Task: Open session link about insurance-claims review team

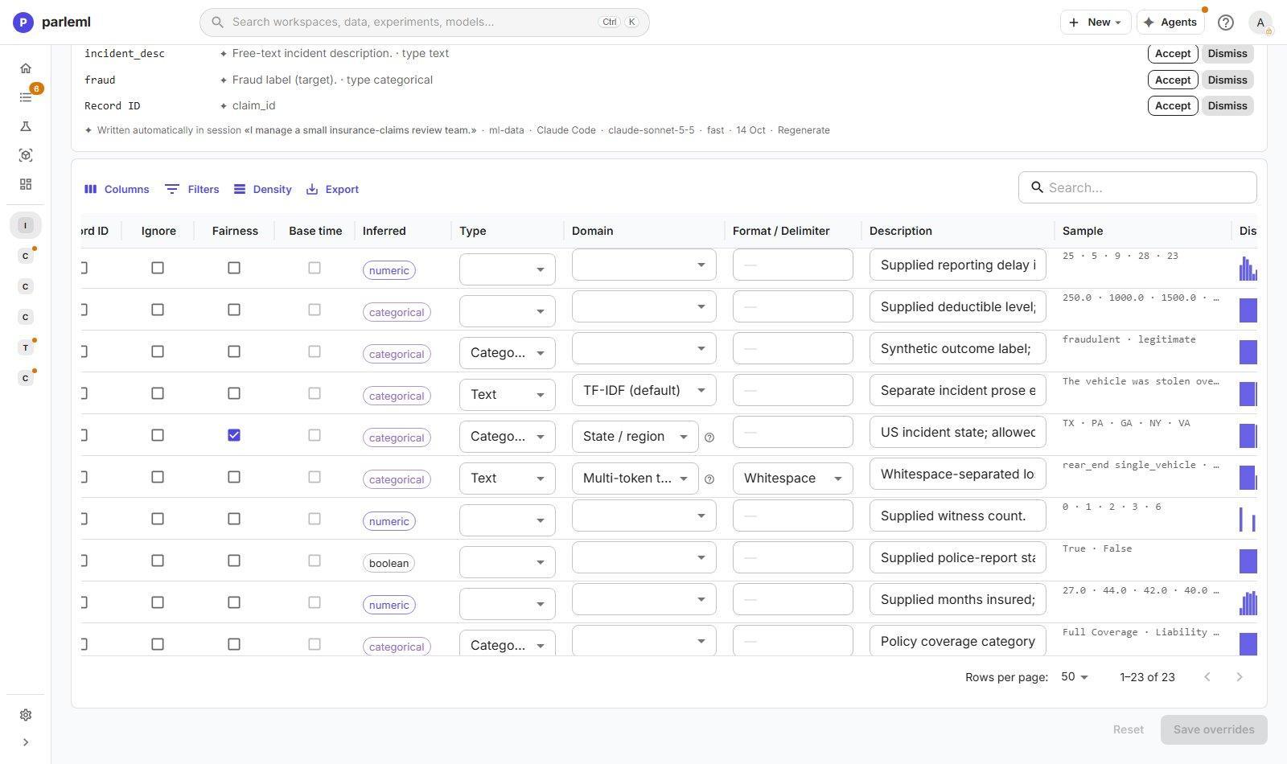Action: click(360, 130)
